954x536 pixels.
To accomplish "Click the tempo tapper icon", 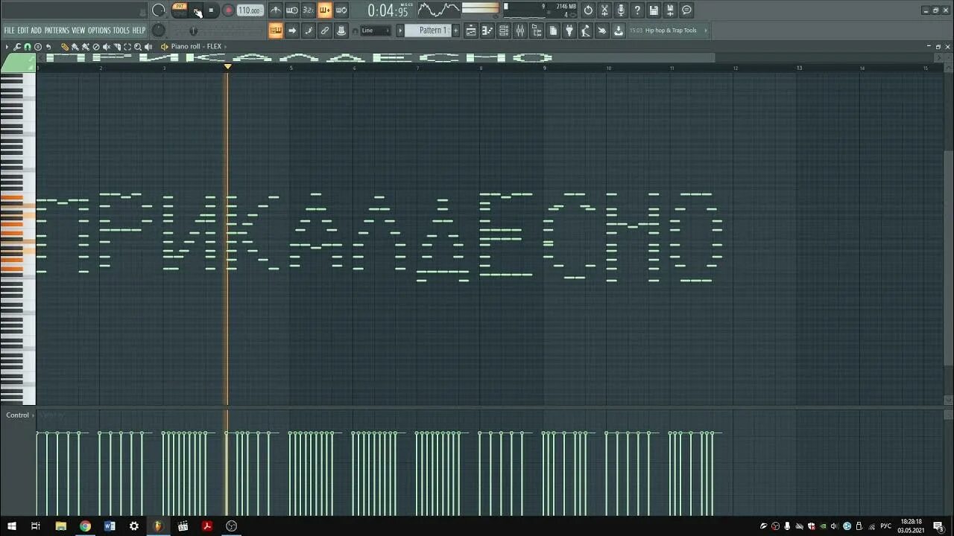I will click(586, 31).
